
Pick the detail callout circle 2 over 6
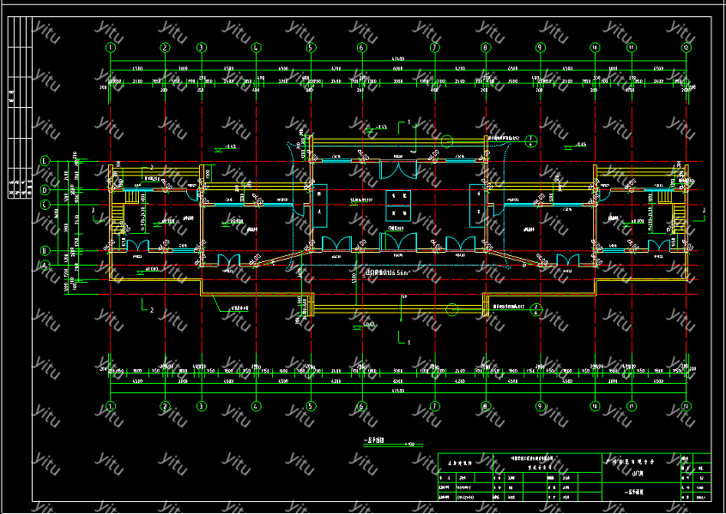click(535, 309)
